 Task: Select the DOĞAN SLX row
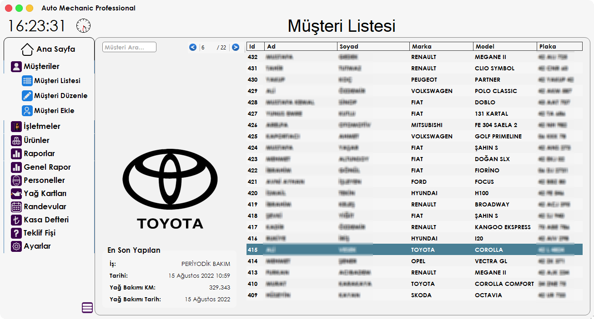coord(414,159)
